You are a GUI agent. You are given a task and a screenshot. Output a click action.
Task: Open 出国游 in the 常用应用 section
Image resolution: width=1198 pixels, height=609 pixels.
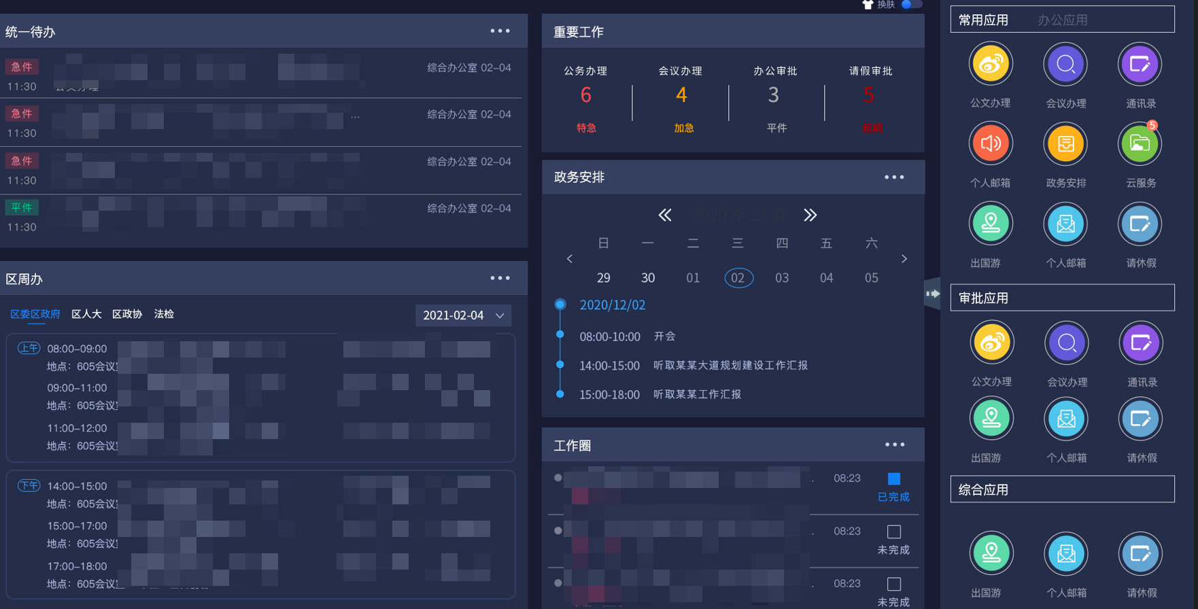pos(991,224)
